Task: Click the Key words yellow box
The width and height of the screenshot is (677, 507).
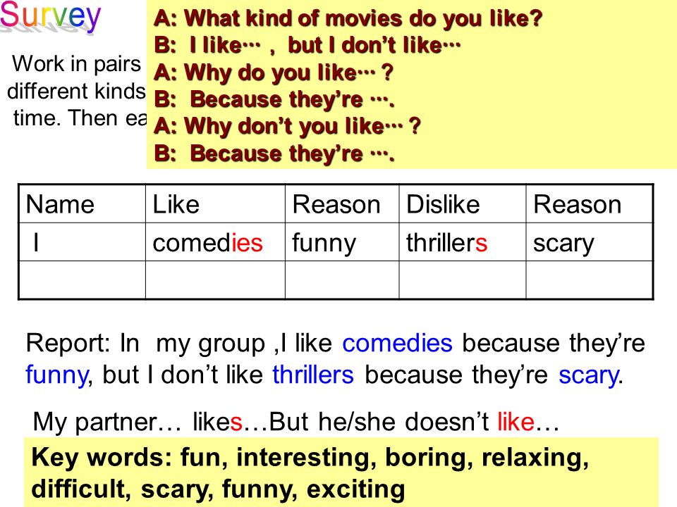Action: (x=341, y=472)
